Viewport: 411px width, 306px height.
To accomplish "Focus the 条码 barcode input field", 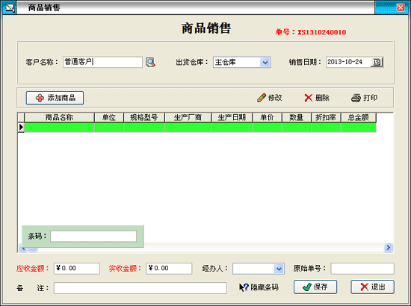I will point(93,236).
